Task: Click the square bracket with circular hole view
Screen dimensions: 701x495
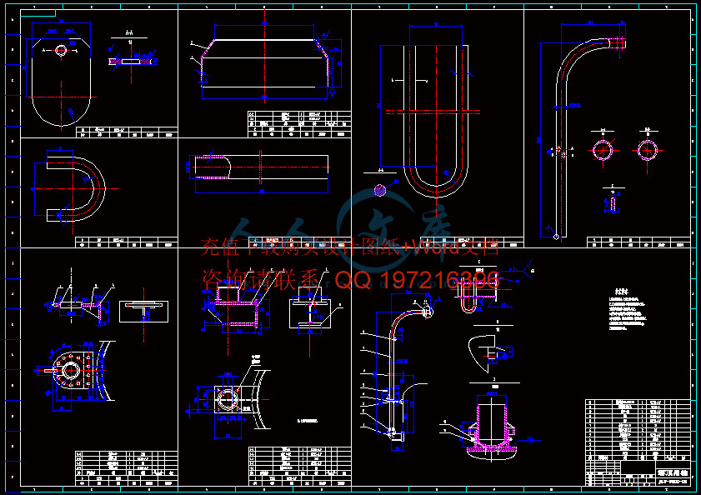Action: 227,399
